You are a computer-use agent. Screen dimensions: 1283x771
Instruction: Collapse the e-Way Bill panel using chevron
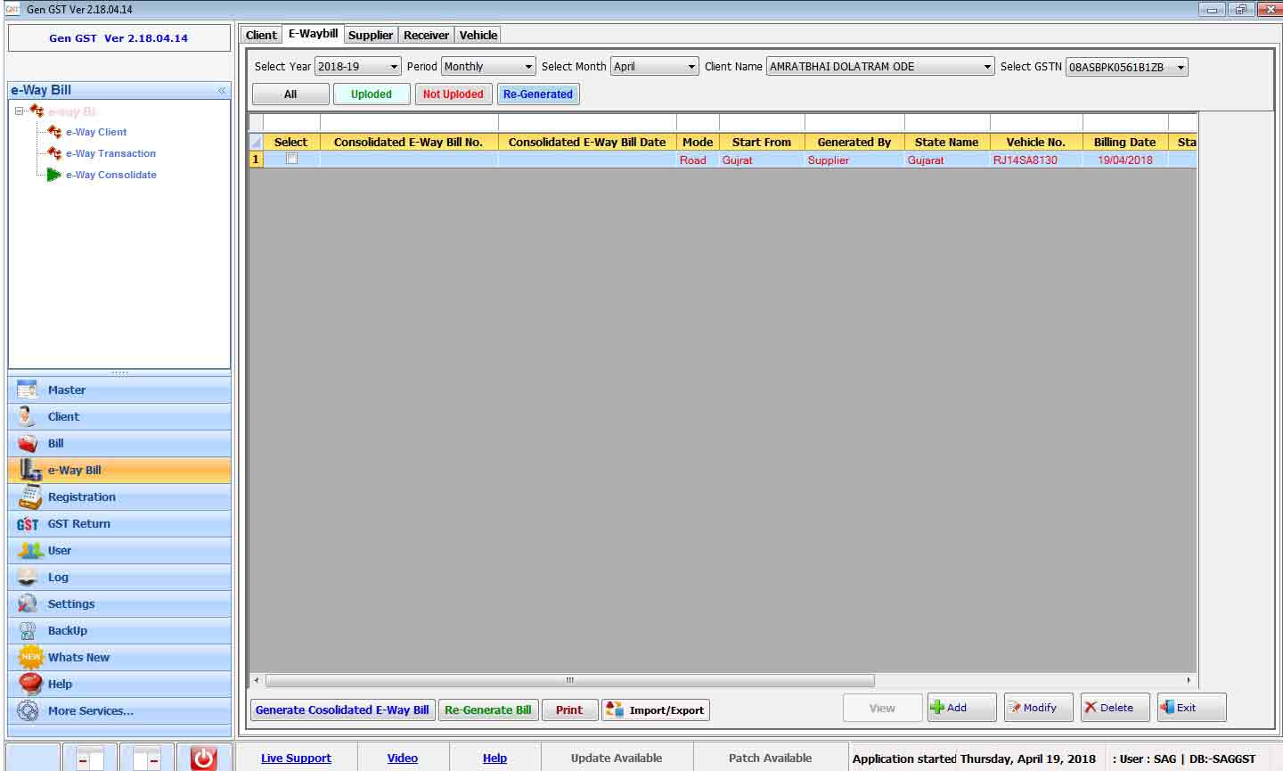[x=222, y=90]
